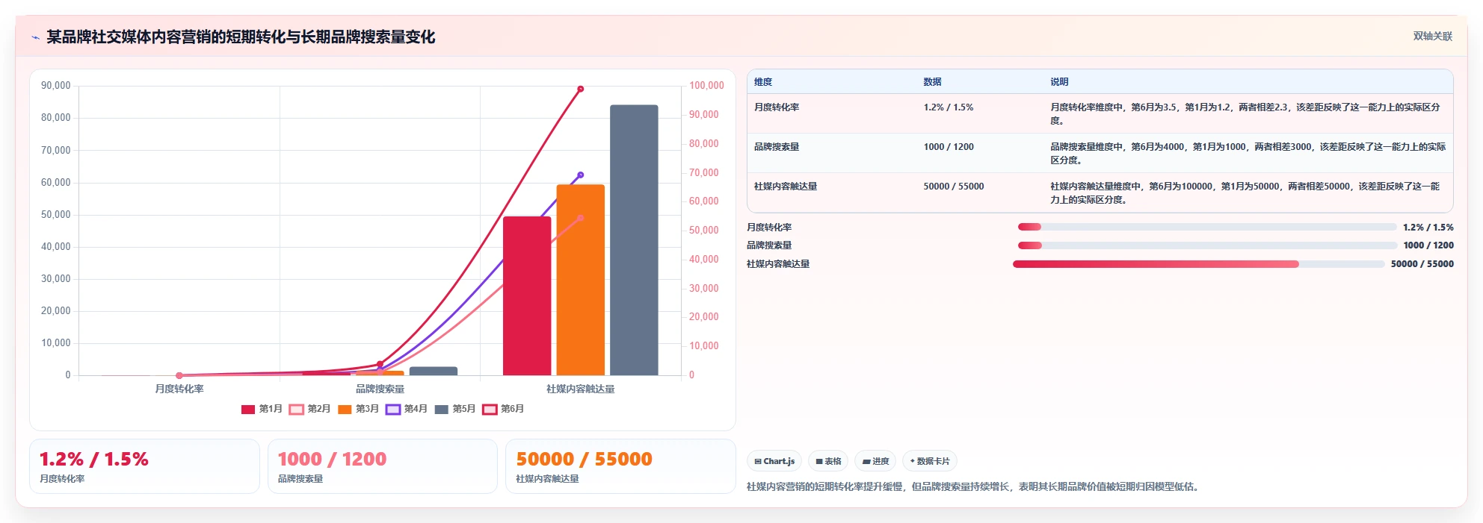Click 50000 / 55000 value beside progress bar
The height and width of the screenshot is (523, 1483).
(x=1422, y=264)
